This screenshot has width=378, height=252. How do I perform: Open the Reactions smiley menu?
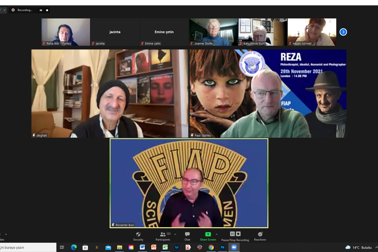click(x=260, y=236)
